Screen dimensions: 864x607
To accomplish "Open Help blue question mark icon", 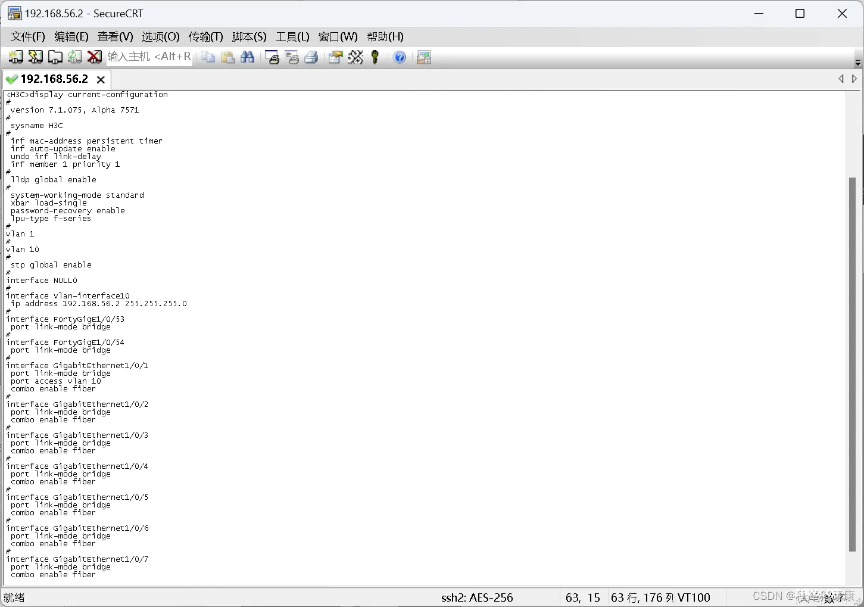I will pos(400,57).
